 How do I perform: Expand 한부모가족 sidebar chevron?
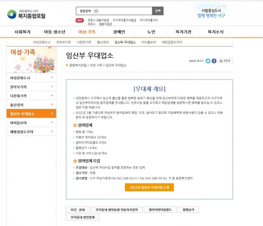click(x=52, y=87)
